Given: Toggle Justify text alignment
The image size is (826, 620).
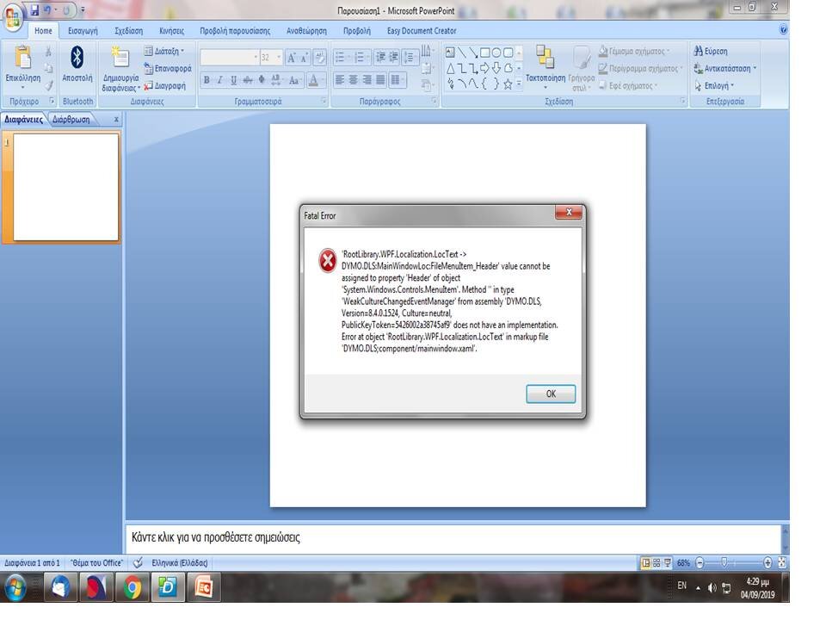Looking at the screenshot, I should [x=380, y=80].
